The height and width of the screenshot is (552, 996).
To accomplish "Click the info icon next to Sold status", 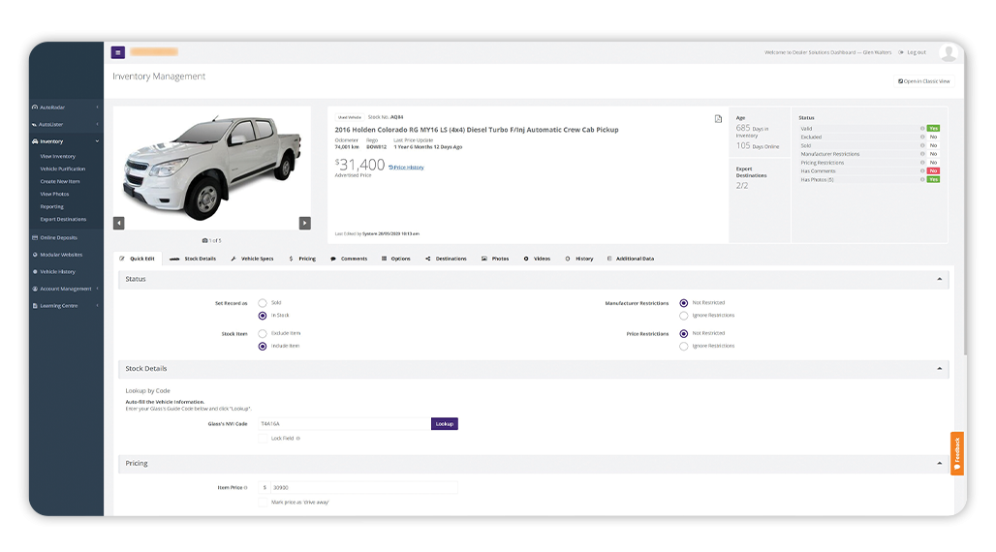I will point(922,145).
